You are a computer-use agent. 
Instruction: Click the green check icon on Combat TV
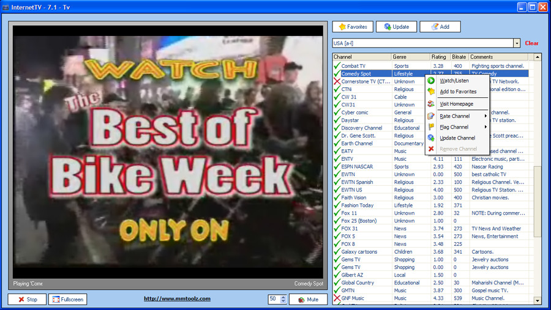[337, 65]
